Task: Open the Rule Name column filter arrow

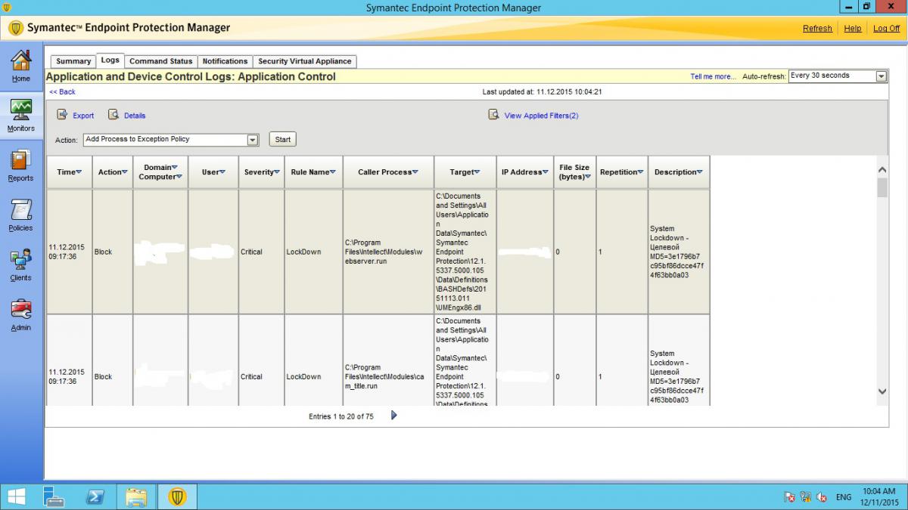Action: pyautogui.click(x=334, y=172)
